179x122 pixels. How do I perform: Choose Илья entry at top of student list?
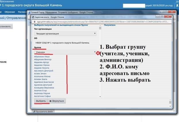tap(42, 57)
